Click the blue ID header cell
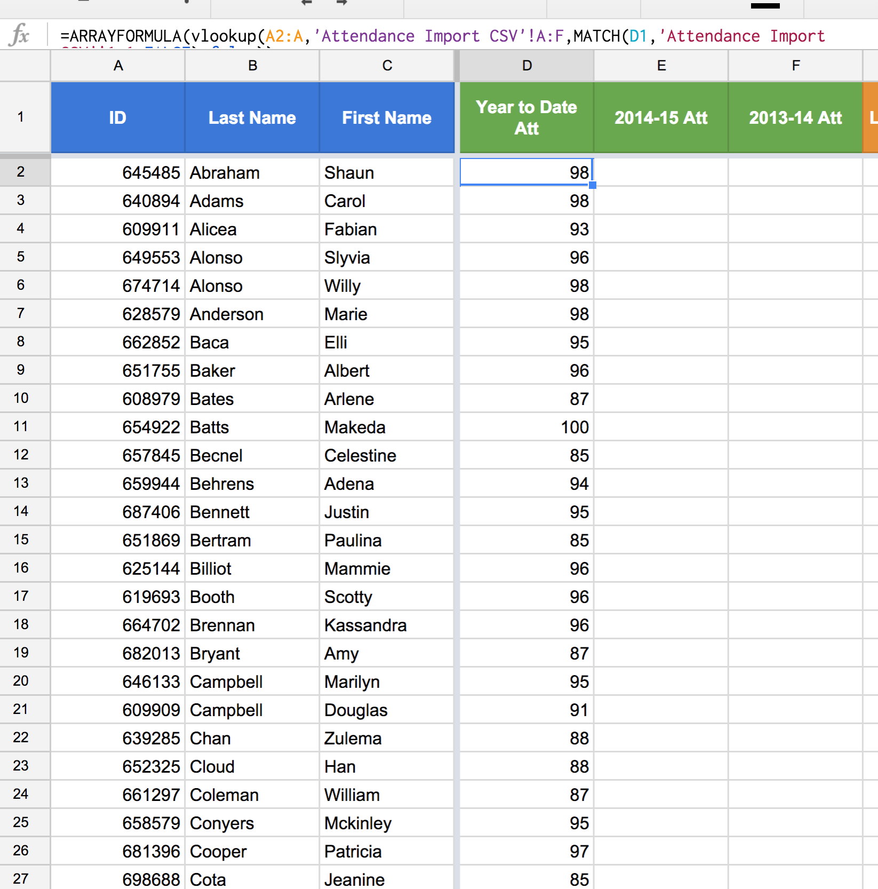 pyautogui.click(x=118, y=117)
